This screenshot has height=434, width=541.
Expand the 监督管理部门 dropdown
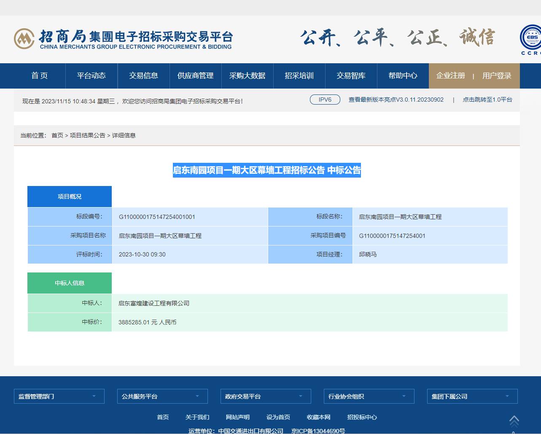click(59, 396)
